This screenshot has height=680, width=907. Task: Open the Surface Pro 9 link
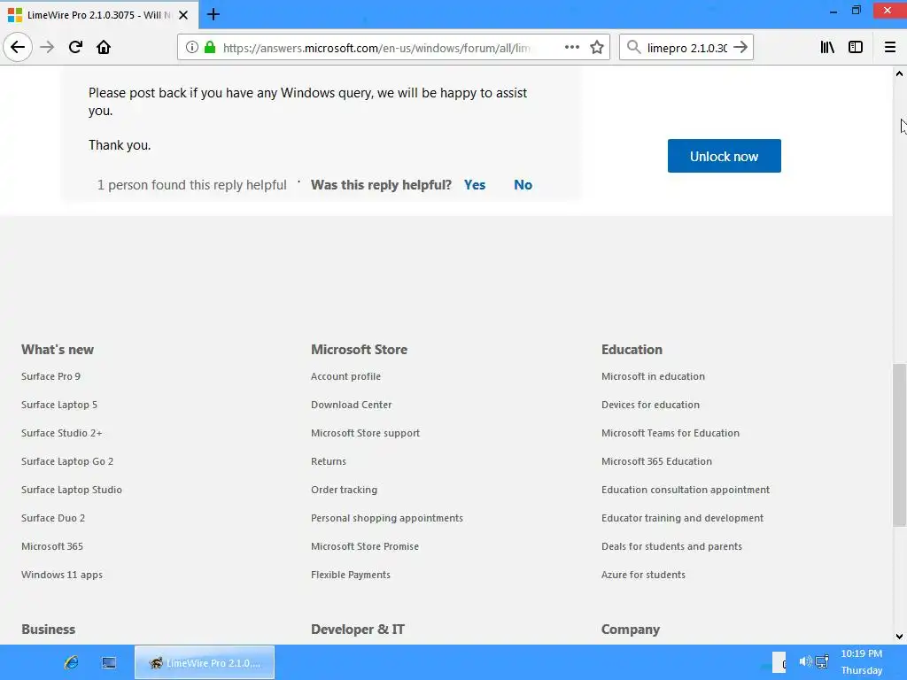[50, 376]
